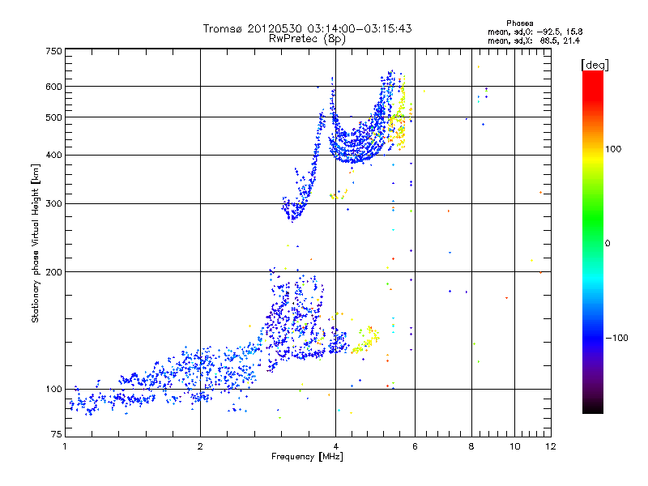Click the colorbar tick label "-100"

coord(616,338)
